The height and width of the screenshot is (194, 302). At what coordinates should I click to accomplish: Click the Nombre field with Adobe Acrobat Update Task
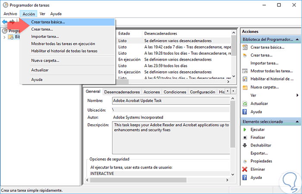pyautogui.click(x=171, y=100)
